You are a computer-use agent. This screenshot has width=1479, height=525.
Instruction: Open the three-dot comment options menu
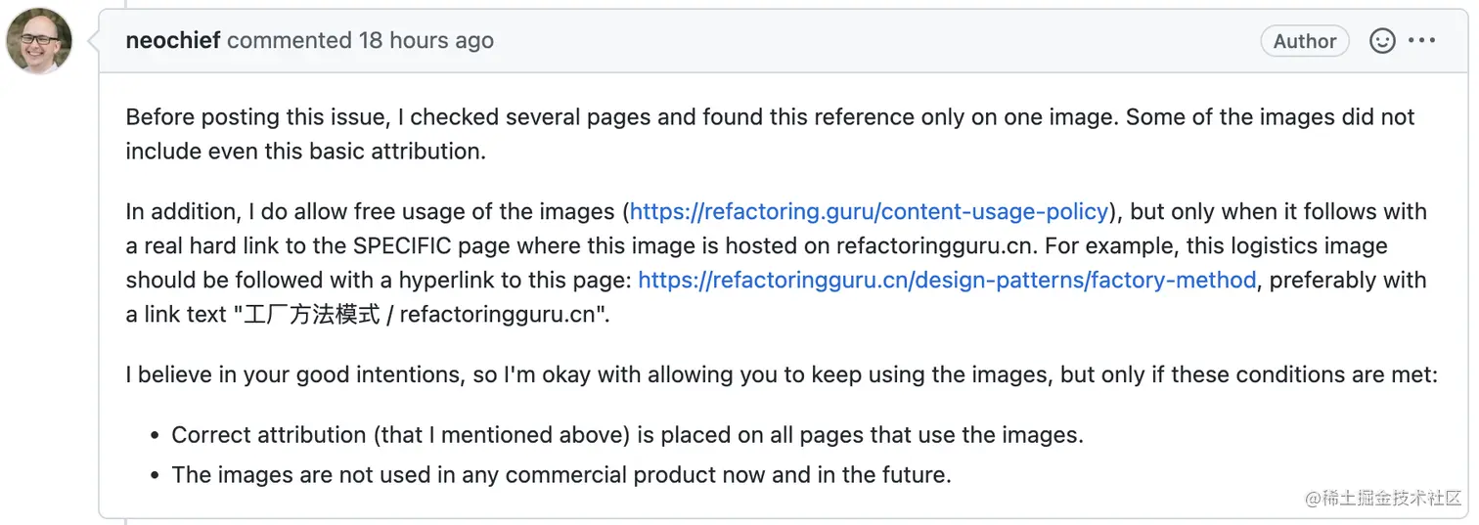[x=1421, y=41]
